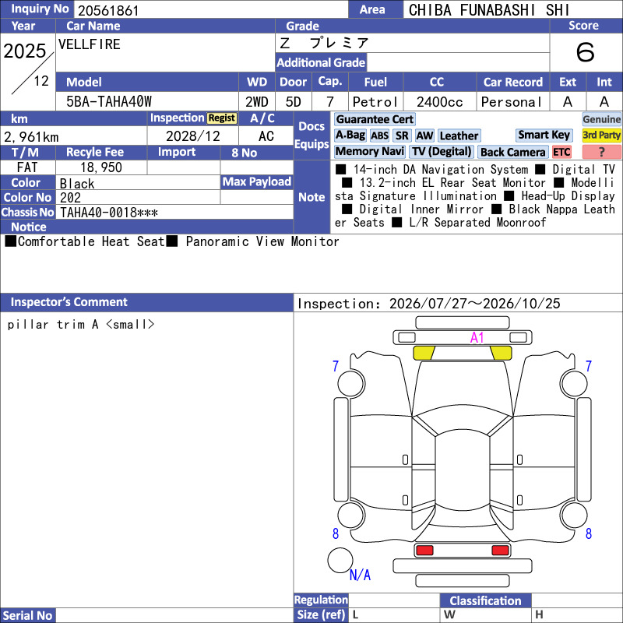The image size is (623, 623).
Task: Click chassis number TAHA40-0018***
Action: point(109,213)
